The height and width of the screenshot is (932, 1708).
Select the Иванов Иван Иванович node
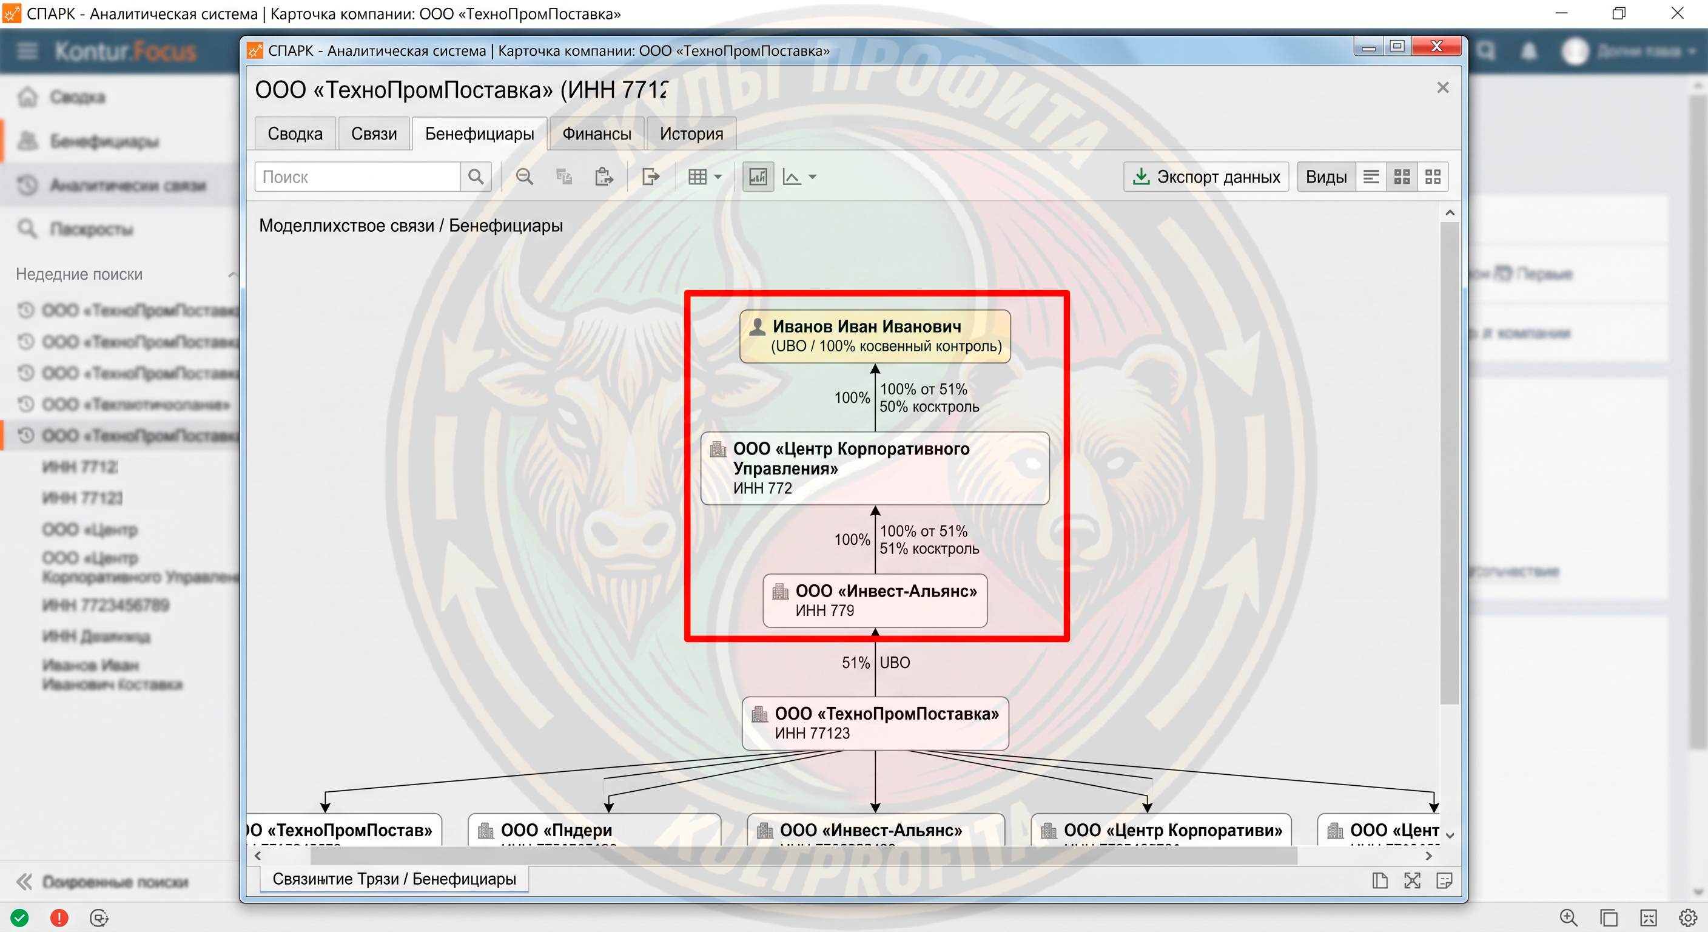tap(875, 336)
